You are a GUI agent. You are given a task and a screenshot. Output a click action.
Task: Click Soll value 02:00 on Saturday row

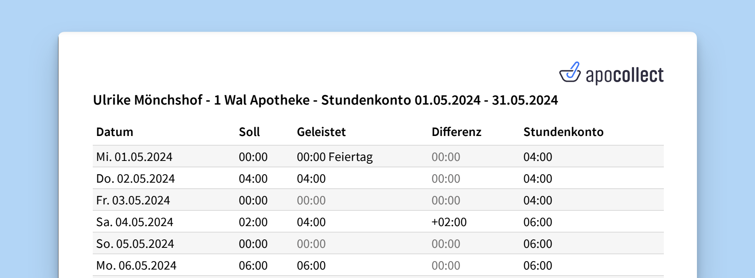(x=253, y=222)
